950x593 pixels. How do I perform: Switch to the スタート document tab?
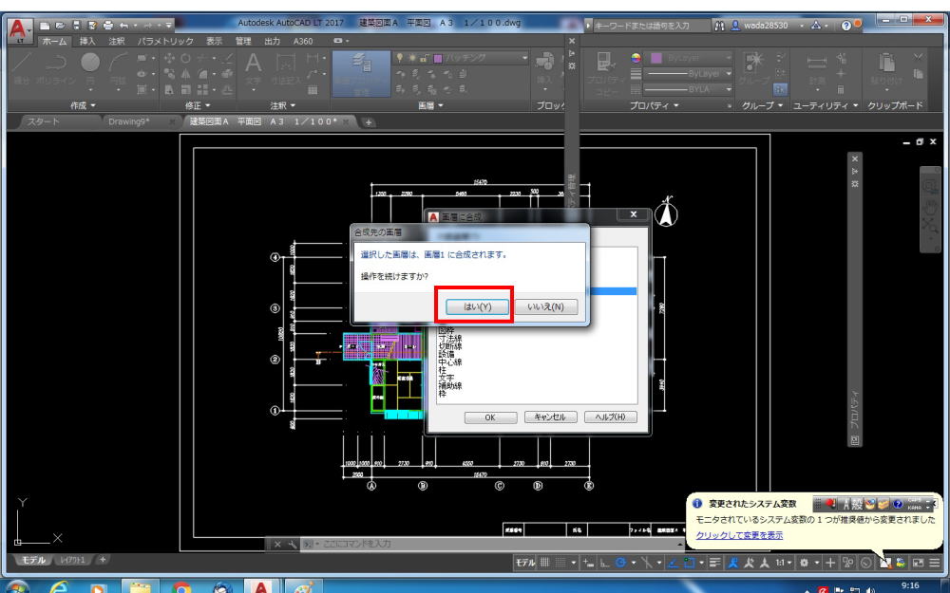click(x=44, y=121)
